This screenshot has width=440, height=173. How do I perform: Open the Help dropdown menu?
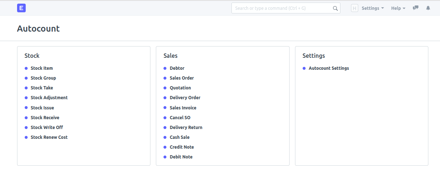pos(398,8)
